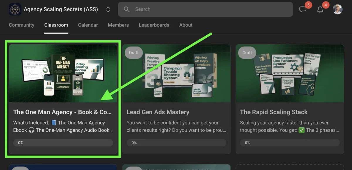352x170 pixels.
Task: Open the Agency Scaling Secrets group logo
Action: point(15,9)
